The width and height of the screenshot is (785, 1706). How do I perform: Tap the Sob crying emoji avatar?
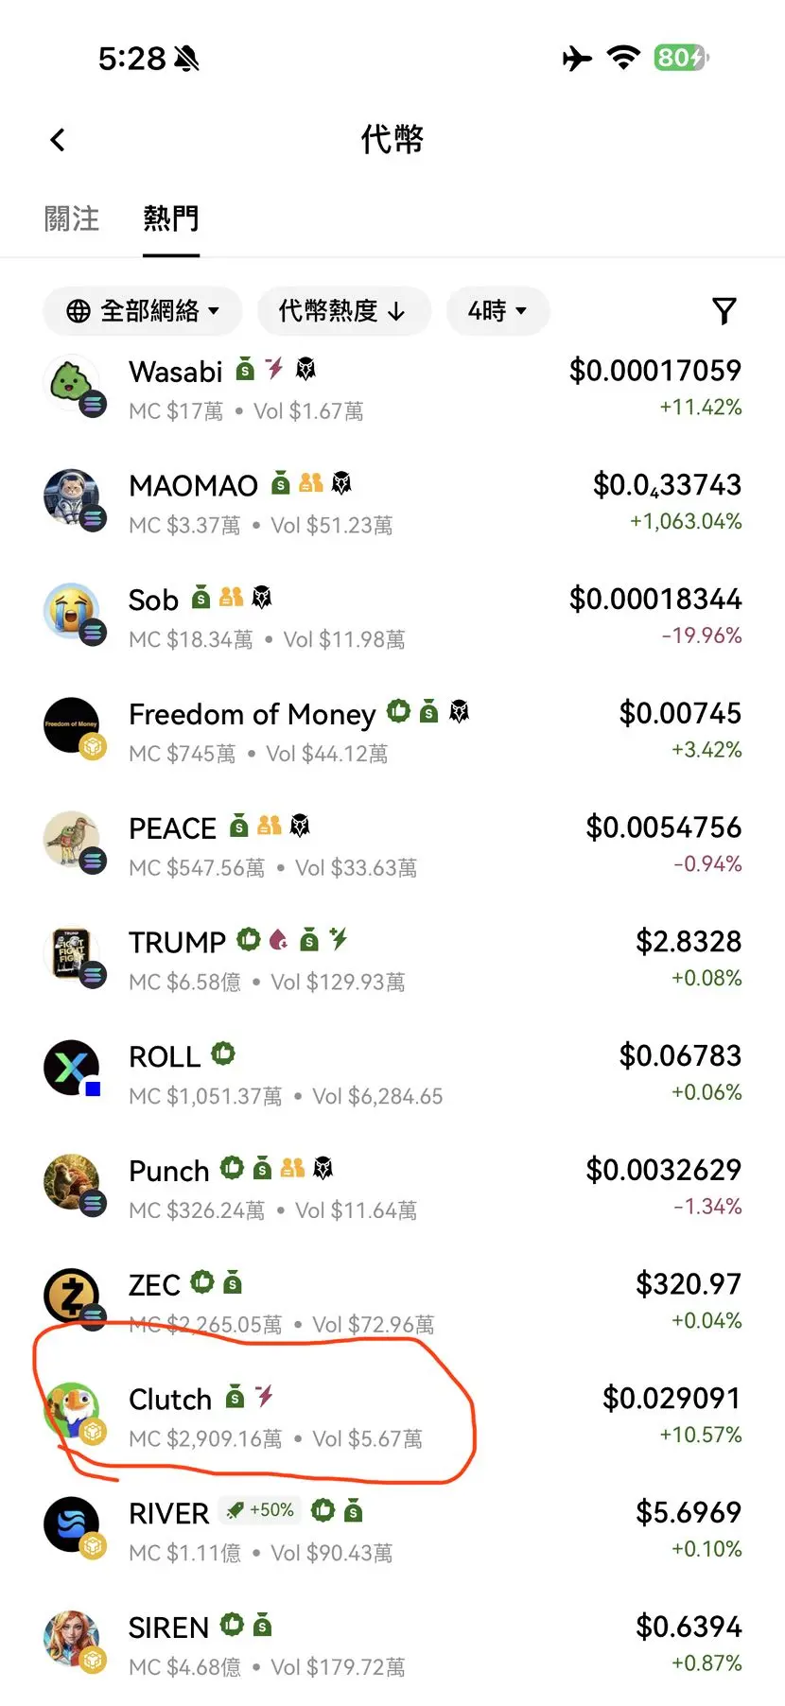pos(73,612)
